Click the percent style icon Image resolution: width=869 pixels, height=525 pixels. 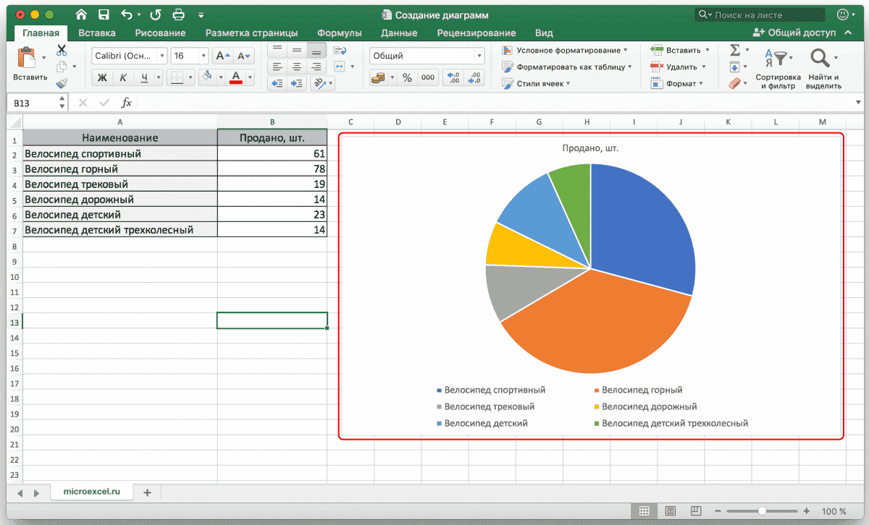[x=407, y=77]
